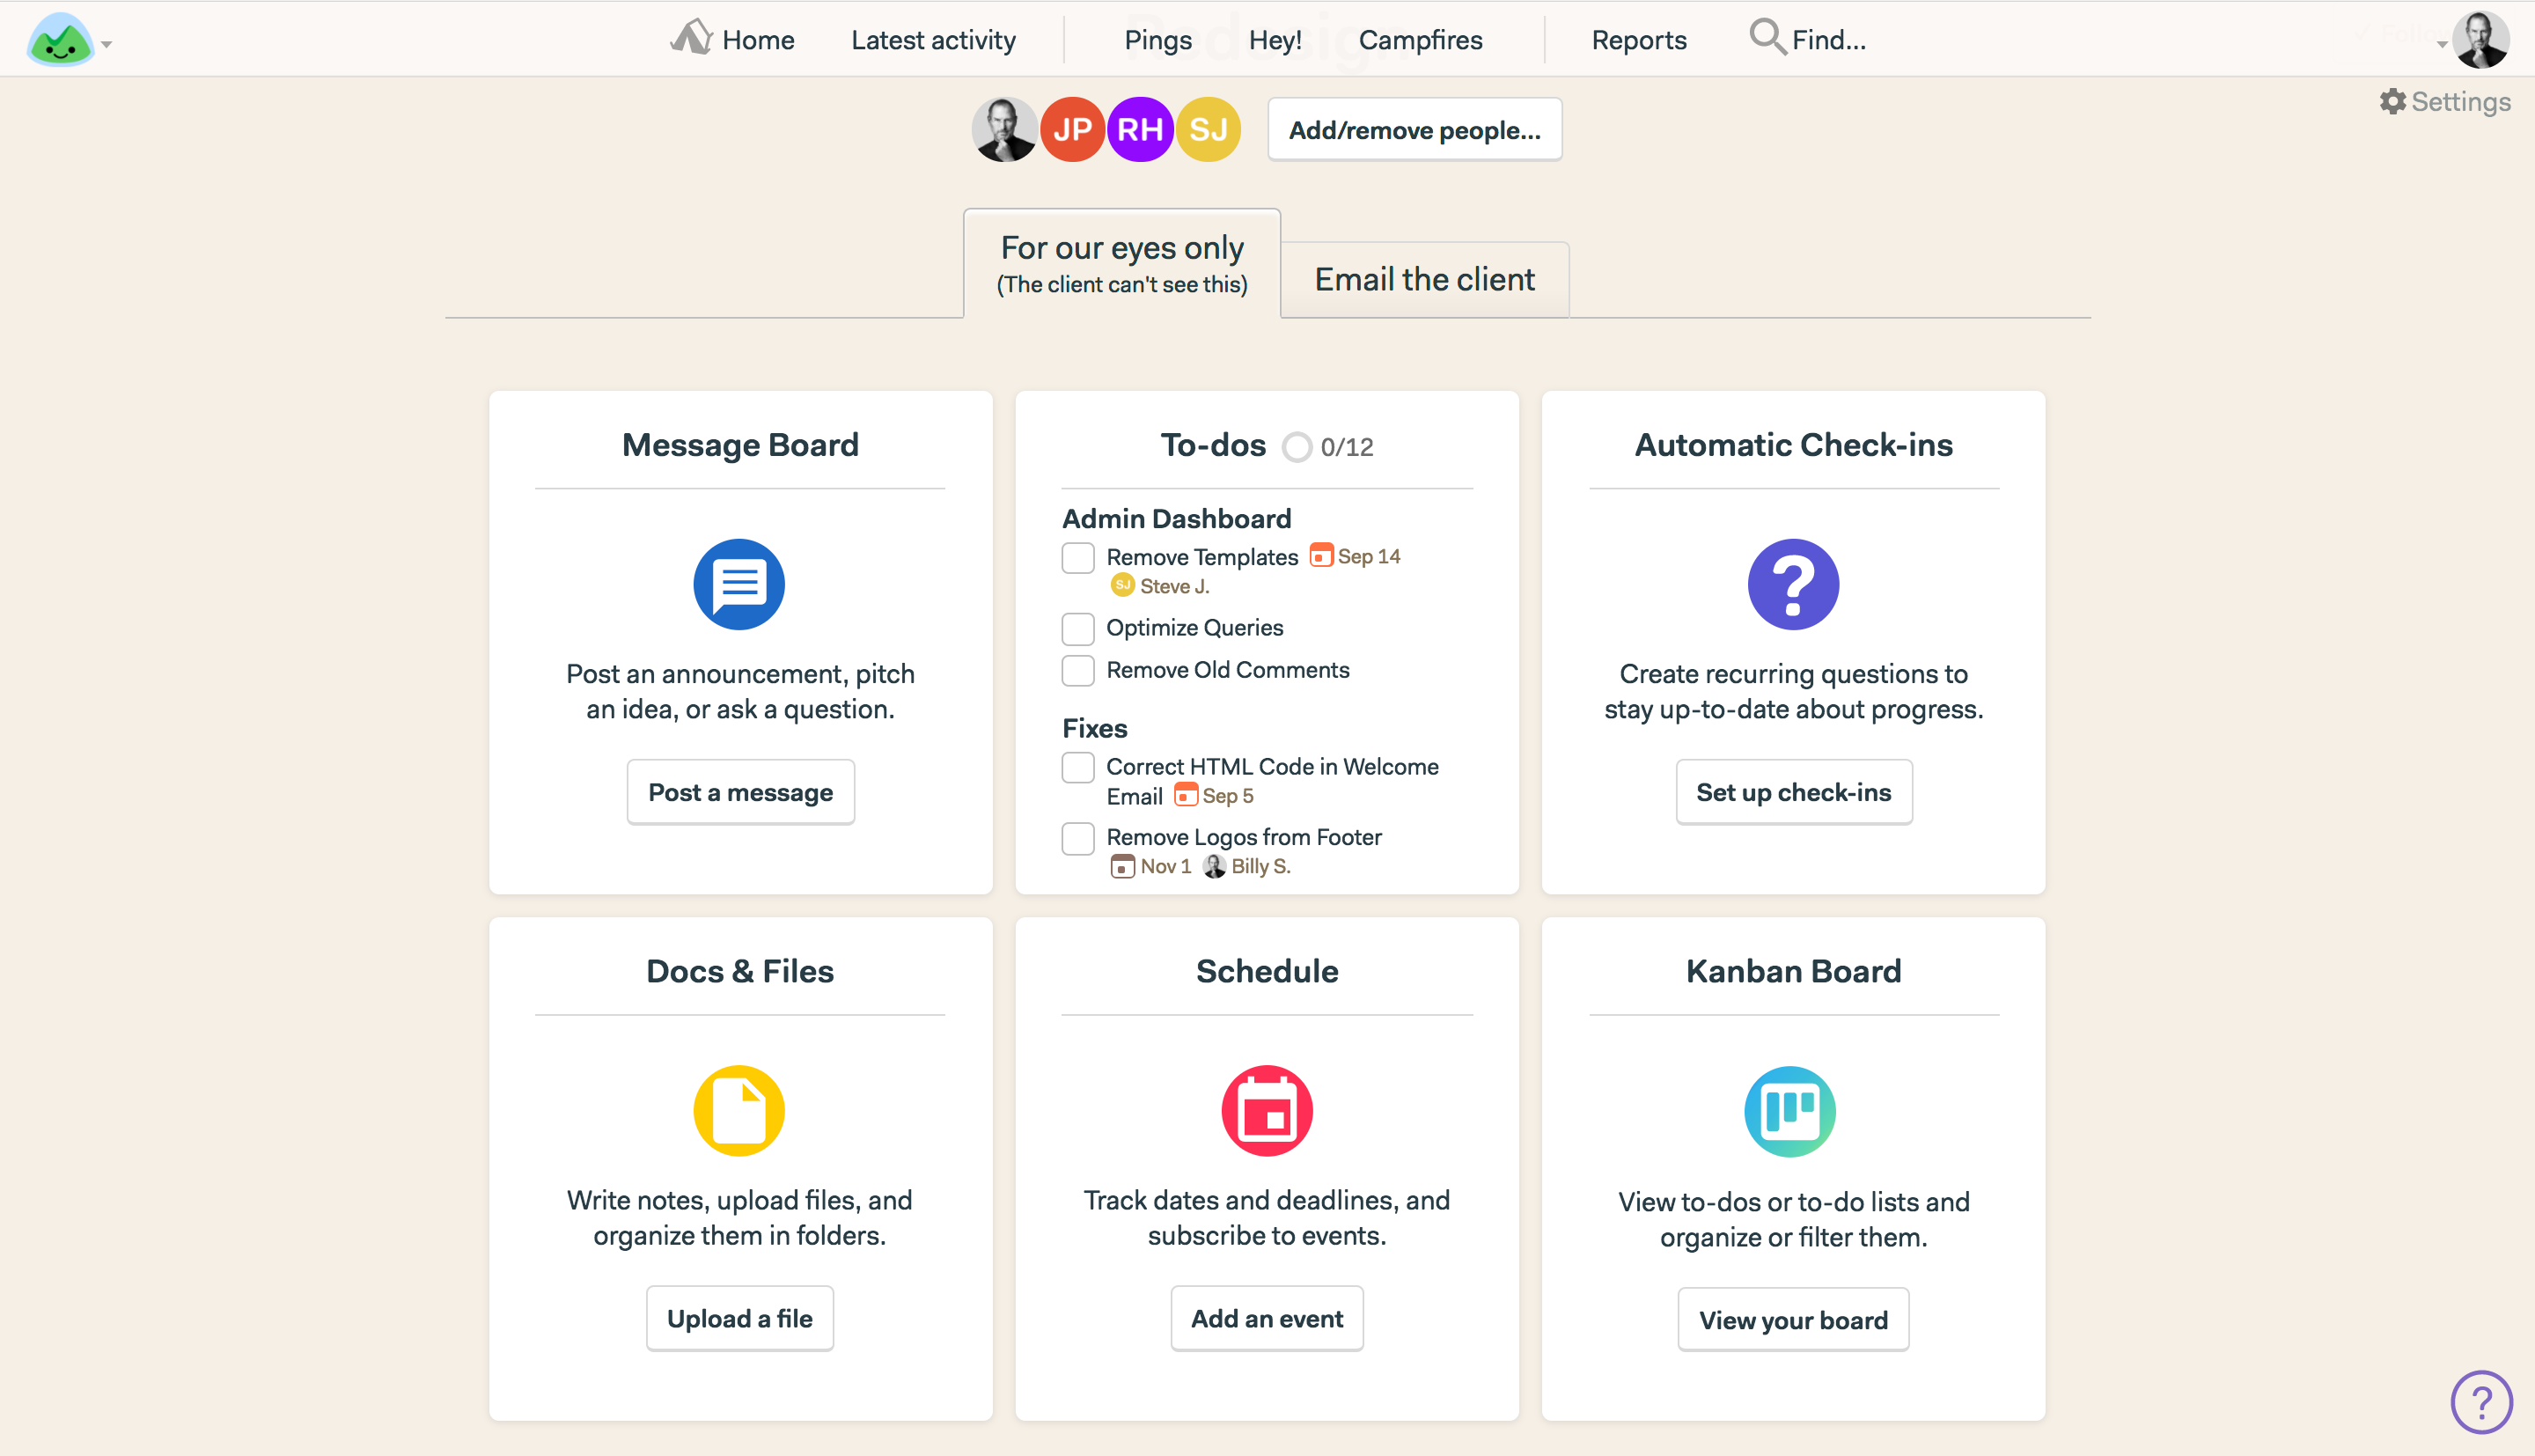Viewport: 2535px width, 1456px height.
Task: Click the Set up check-ins button
Action: click(1792, 792)
